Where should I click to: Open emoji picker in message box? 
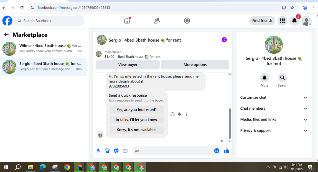tap(217, 151)
